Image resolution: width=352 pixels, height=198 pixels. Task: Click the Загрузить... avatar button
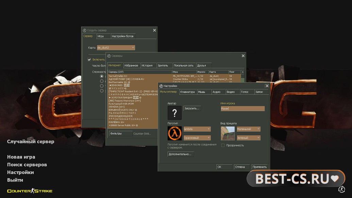coord(192,109)
